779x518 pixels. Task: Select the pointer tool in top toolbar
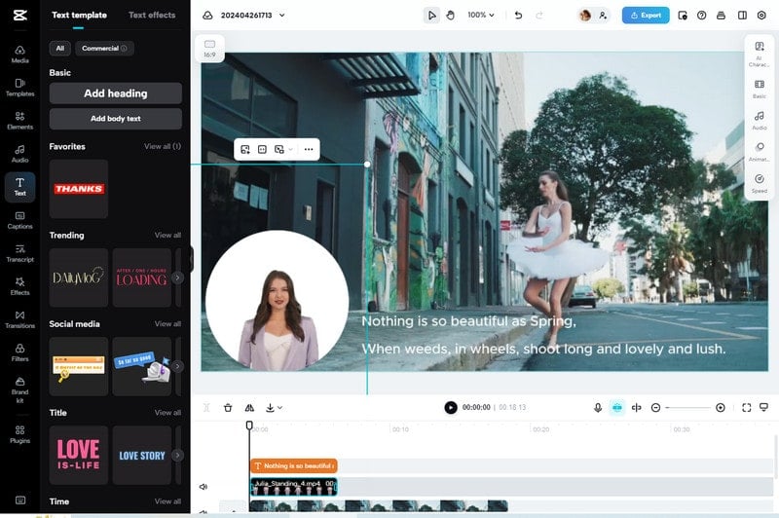[431, 16]
